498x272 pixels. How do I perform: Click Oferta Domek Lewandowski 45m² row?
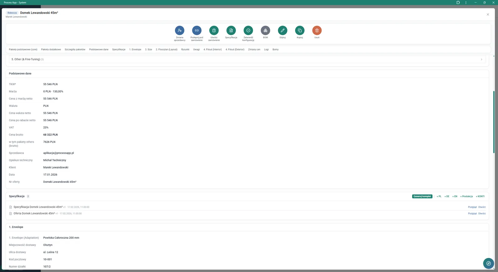point(247,214)
